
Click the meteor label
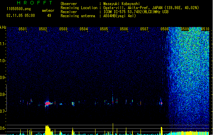pos(48,10)
